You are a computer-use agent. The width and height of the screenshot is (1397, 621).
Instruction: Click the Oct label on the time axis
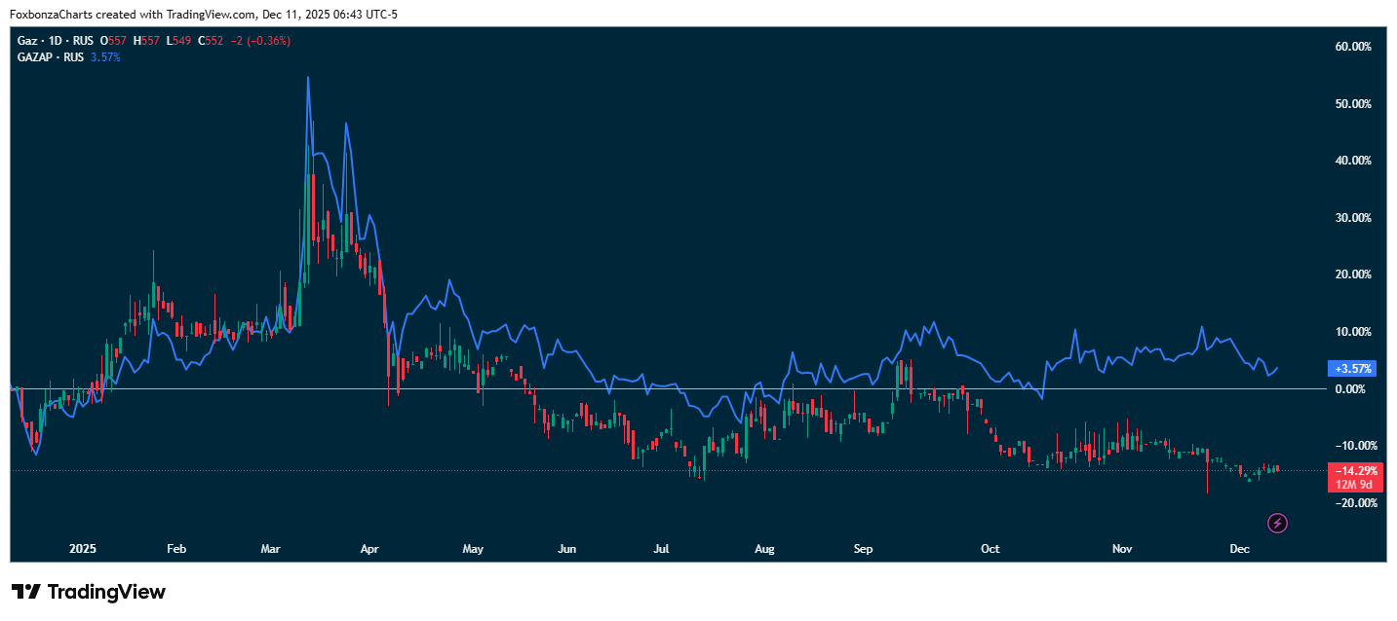click(990, 549)
